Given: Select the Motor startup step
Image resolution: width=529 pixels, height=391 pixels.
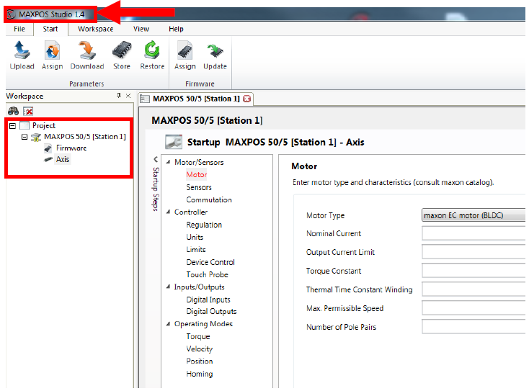Looking at the screenshot, I should [197, 174].
